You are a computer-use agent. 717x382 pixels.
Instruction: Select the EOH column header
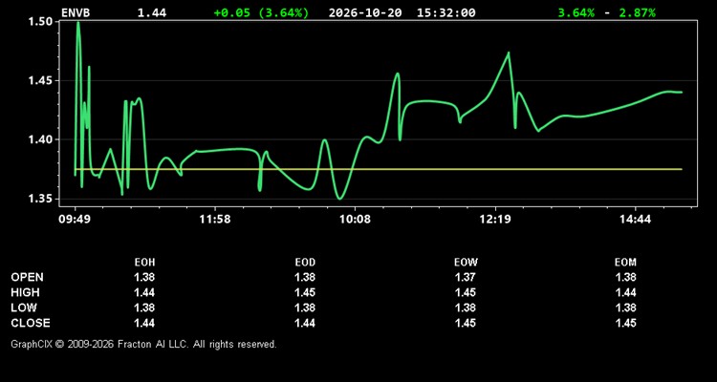[144, 263]
